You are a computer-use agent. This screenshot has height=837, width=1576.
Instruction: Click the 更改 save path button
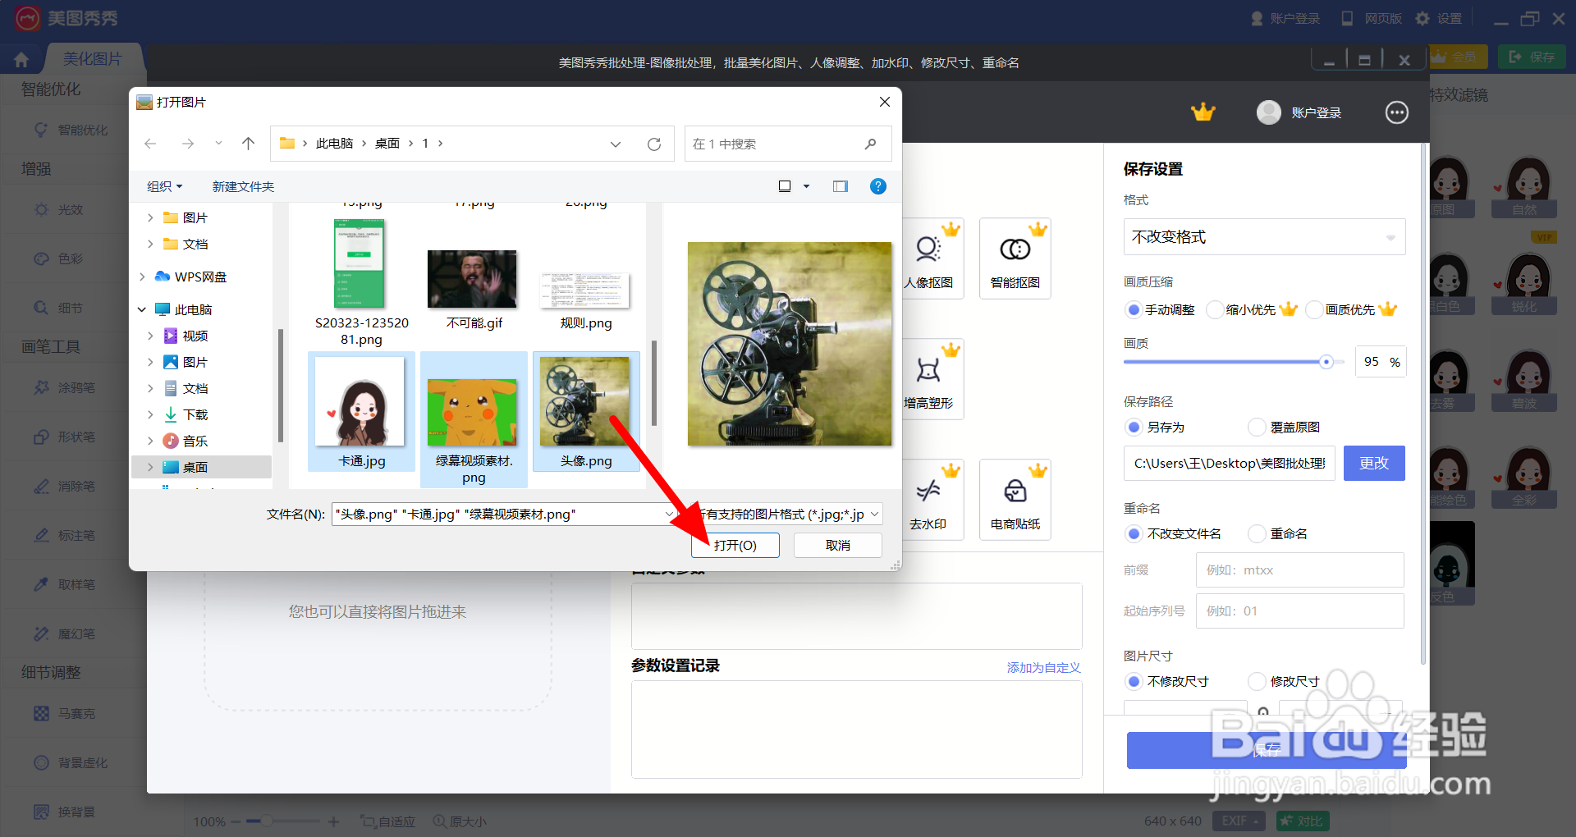[x=1374, y=463]
